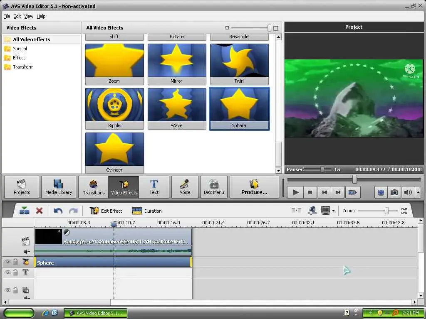Open the Projects section
This screenshot has height=319, width=426.
[x=22, y=187]
